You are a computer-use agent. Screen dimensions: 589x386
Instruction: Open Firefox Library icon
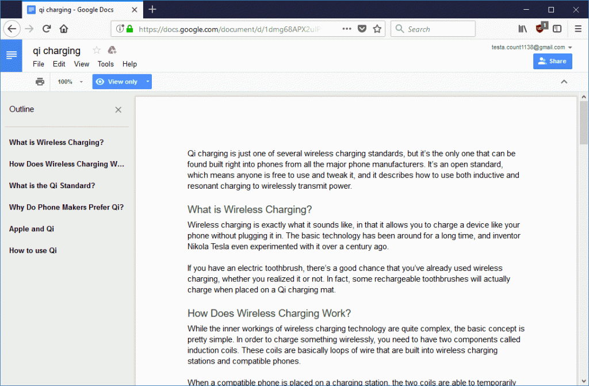pyautogui.click(x=522, y=29)
